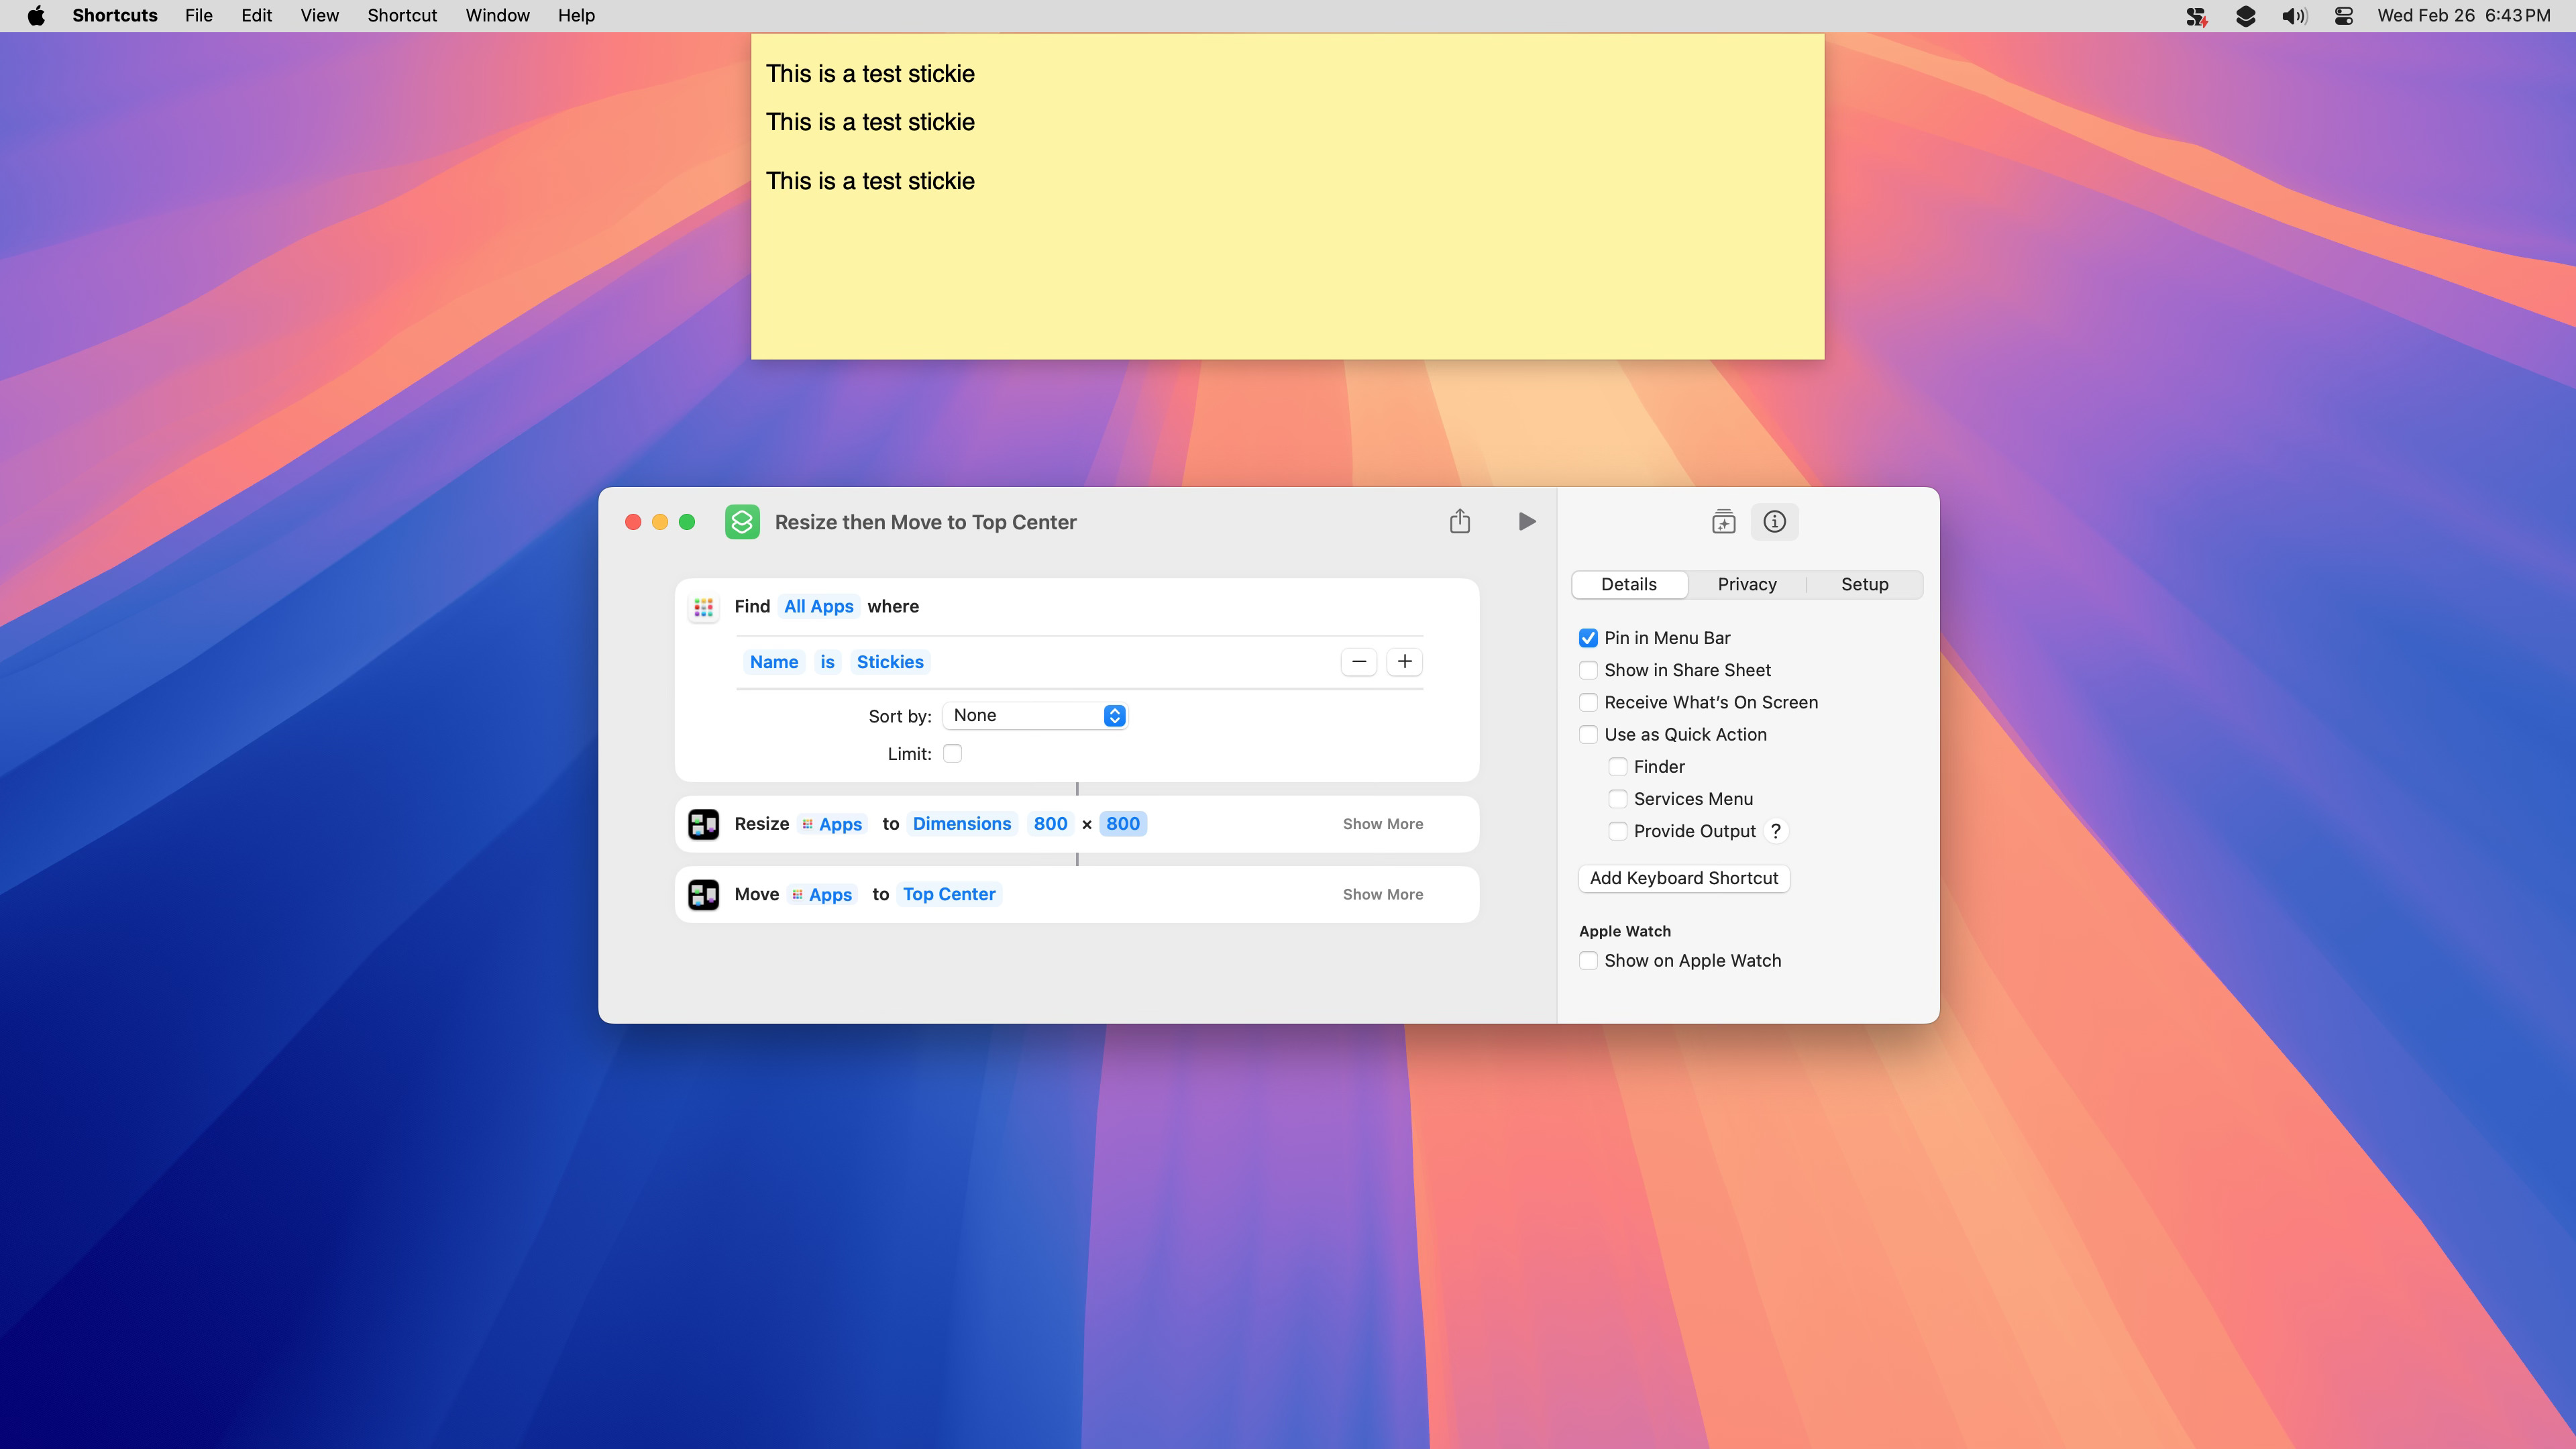Click the Control Center icon in the menu bar
2576x1449 pixels.
pyautogui.click(x=2343, y=15)
